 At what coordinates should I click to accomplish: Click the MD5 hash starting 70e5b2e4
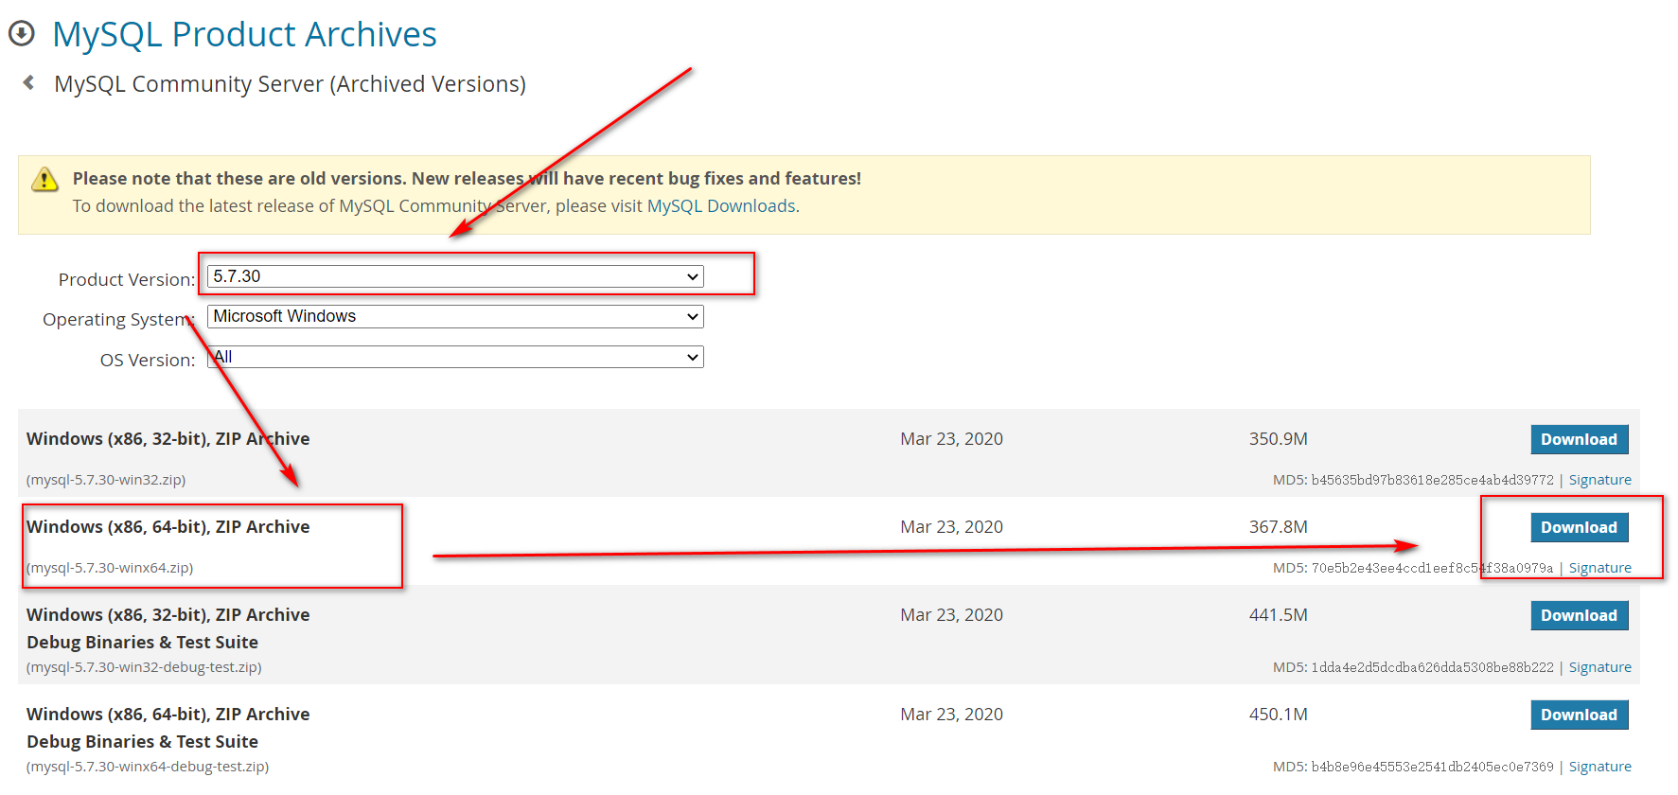coord(1432,568)
